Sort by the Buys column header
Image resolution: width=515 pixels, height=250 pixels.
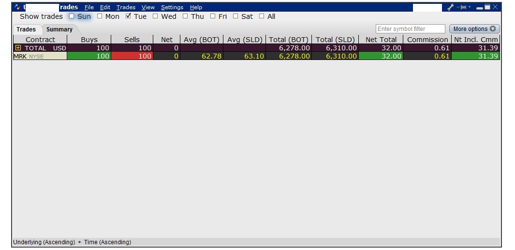click(89, 40)
